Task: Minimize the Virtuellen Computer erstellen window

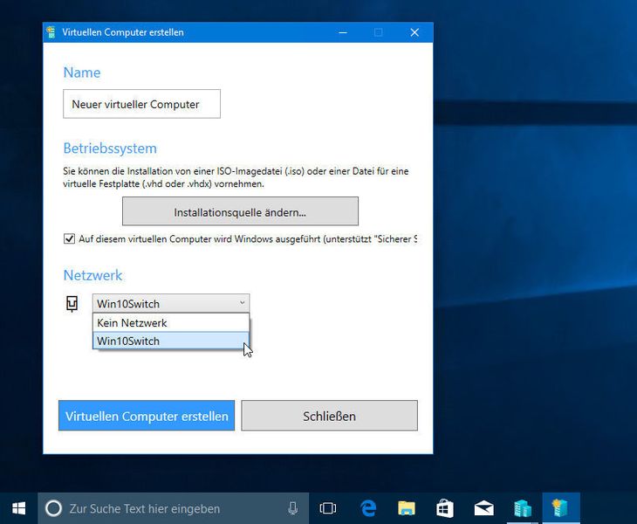Action: click(343, 32)
